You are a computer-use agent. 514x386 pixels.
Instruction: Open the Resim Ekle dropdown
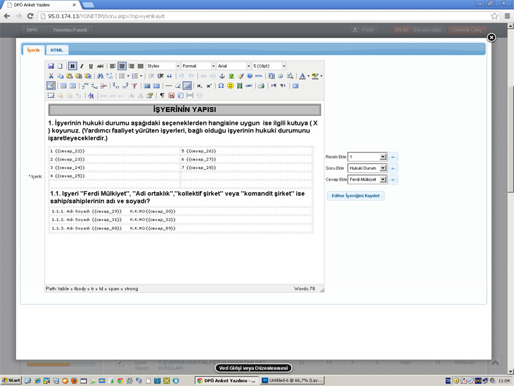[367, 157]
